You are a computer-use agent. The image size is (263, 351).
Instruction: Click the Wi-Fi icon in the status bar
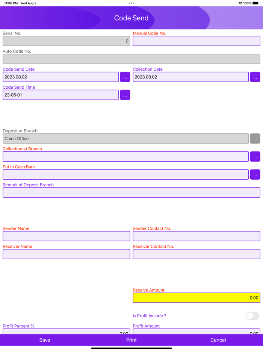[x=240, y=3]
